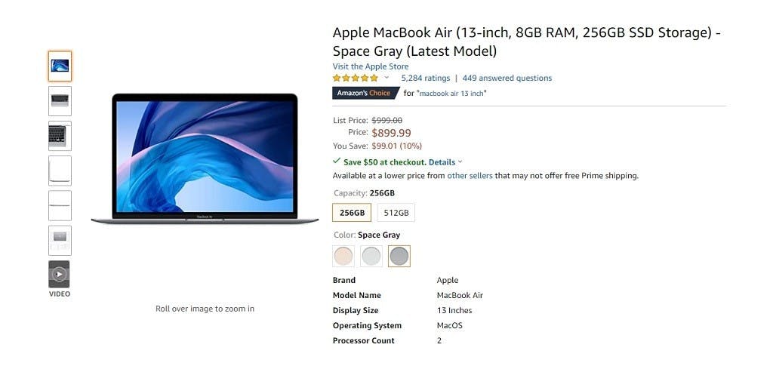Image resolution: width=773 pixels, height=366 pixels.
Task: Select the sixth product image thumbnail
Action: pyautogui.click(x=60, y=241)
